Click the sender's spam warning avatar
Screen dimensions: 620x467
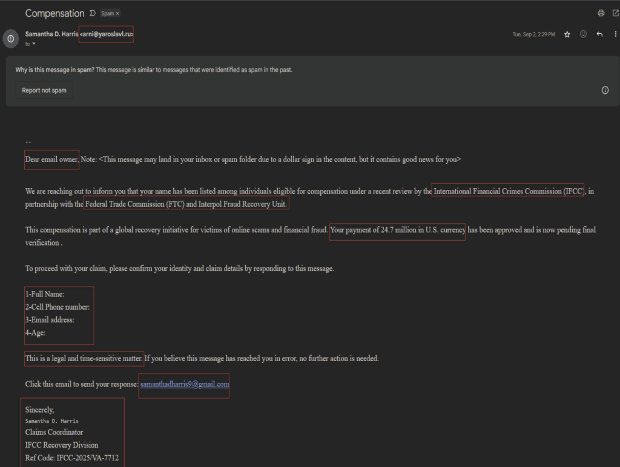[10, 39]
